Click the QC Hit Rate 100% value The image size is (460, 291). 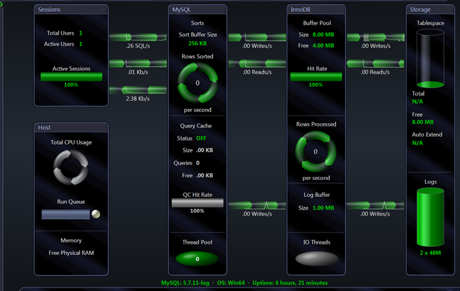click(197, 211)
